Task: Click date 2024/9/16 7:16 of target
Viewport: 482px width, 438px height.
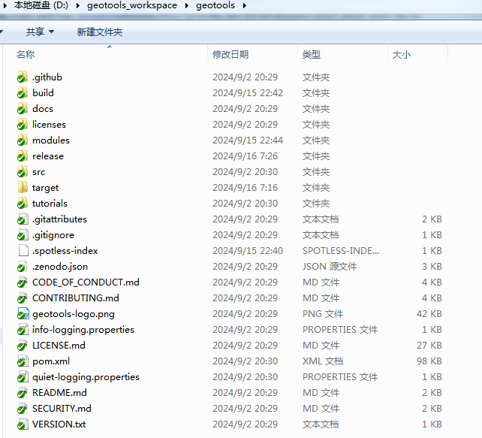Action: click(245, 187)
